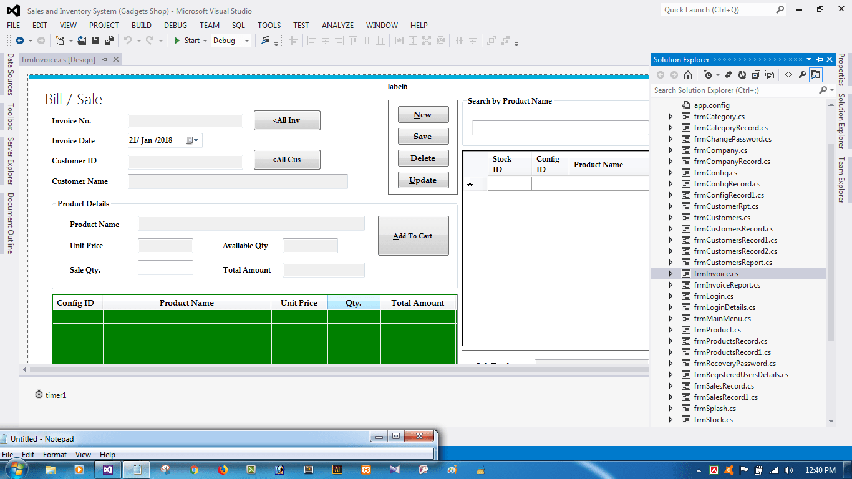Click the Collapse All icon in Solution Explorer

click(756, 75)
